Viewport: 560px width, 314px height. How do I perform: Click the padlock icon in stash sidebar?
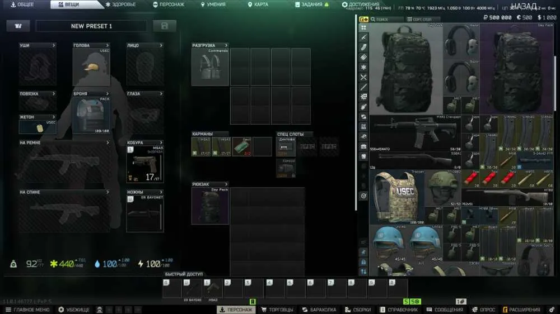[x=363, y=262]
